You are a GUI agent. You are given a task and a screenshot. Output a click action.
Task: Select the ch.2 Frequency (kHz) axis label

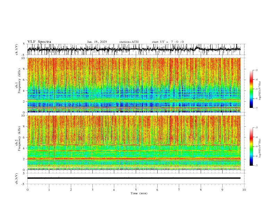tap(18, 138)
